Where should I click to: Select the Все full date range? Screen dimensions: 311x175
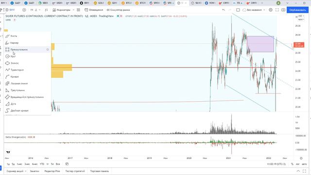[58, 164]
